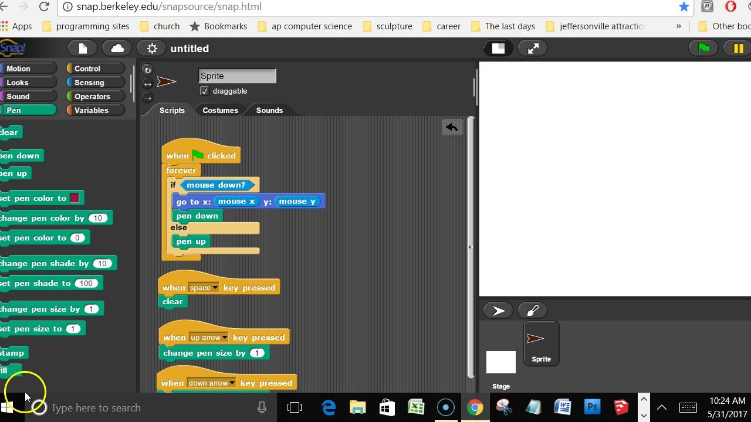Screen dimensions: 751x422
Task: Uncheck the draggable checkbox
Action: click(x=204, y=91)
